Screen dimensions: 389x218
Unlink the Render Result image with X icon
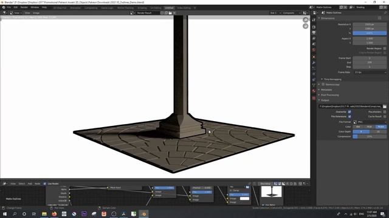174,13
